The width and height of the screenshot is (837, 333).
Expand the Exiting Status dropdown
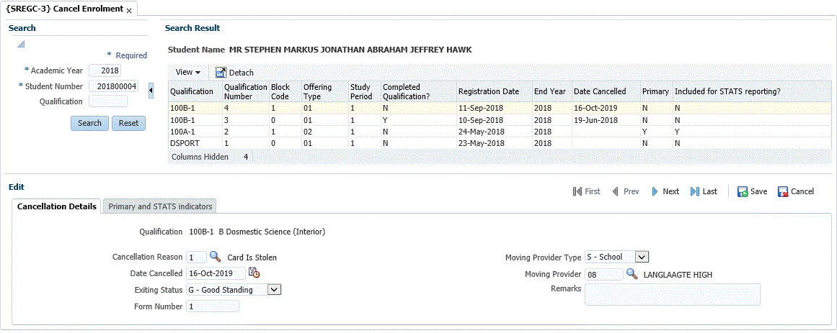pyautogui.click(x=274, y=290)
